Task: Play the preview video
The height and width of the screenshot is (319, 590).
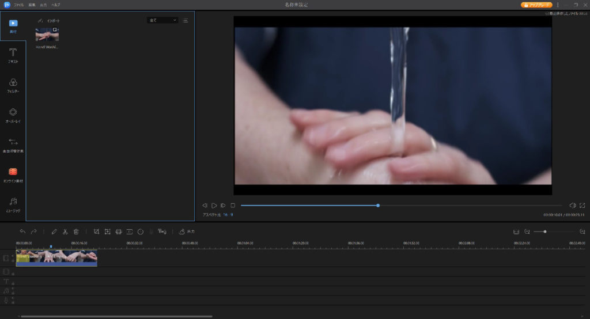Action: coord(214,206)
